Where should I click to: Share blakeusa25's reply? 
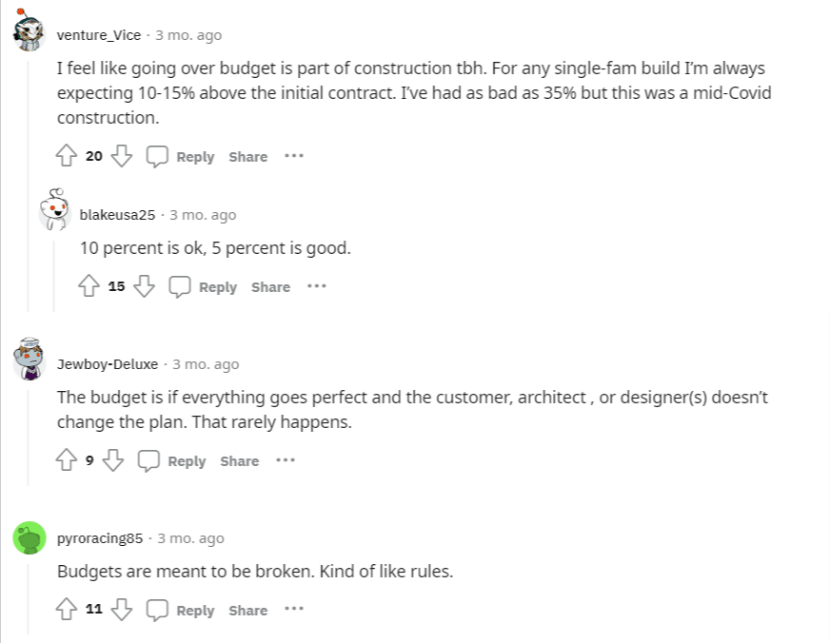tap(270, 286)
